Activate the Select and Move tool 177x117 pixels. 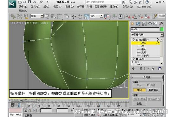74,17
